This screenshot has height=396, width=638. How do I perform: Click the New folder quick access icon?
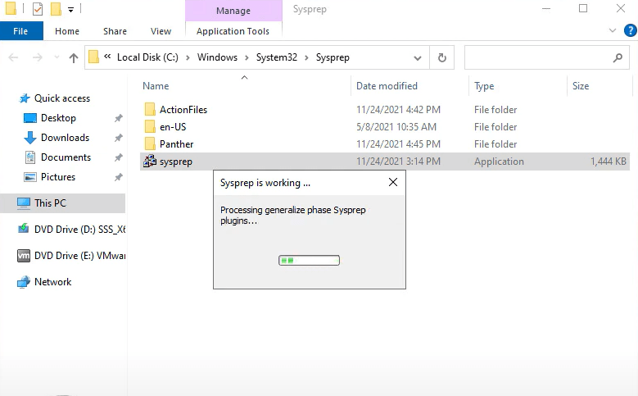[56, 8]
